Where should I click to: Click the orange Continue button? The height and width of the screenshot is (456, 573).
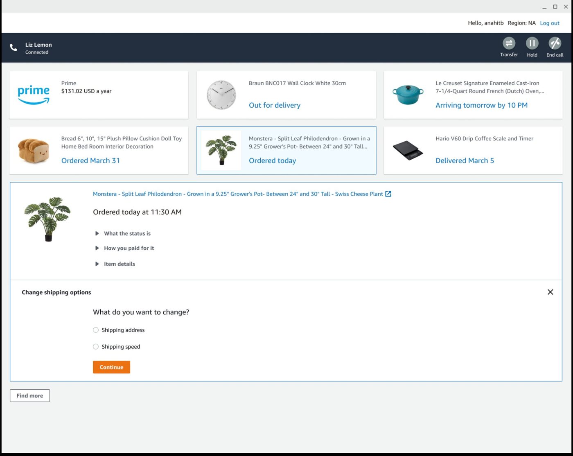pos(111,367)
